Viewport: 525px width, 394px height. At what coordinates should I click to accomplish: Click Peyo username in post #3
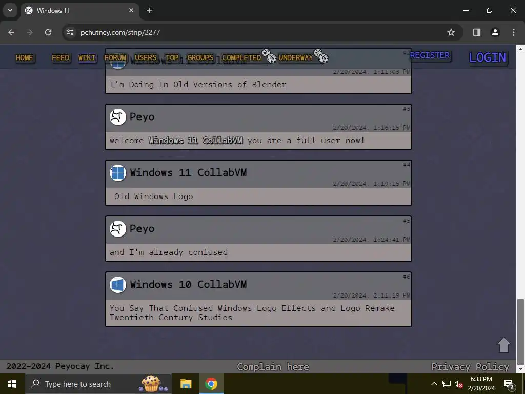pos(142,117)
